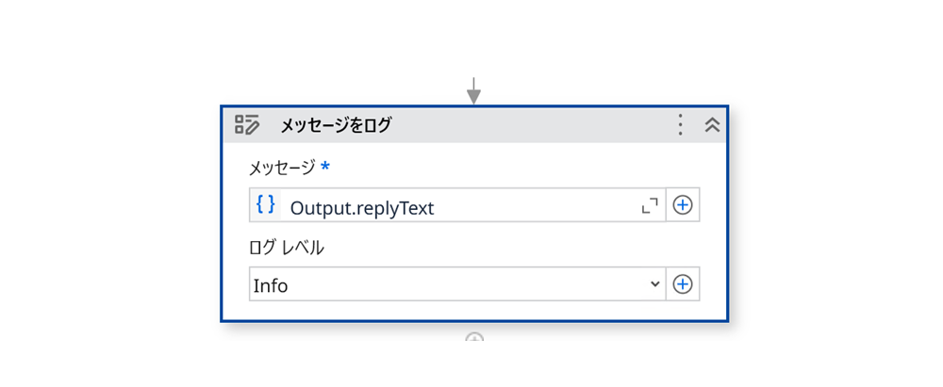Click plus button beside Info dropdown
Screen dimensions: 943x387
tap(683, 284)
